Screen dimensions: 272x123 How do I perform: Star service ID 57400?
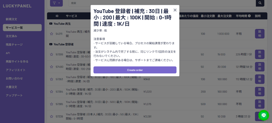[51, 67]
